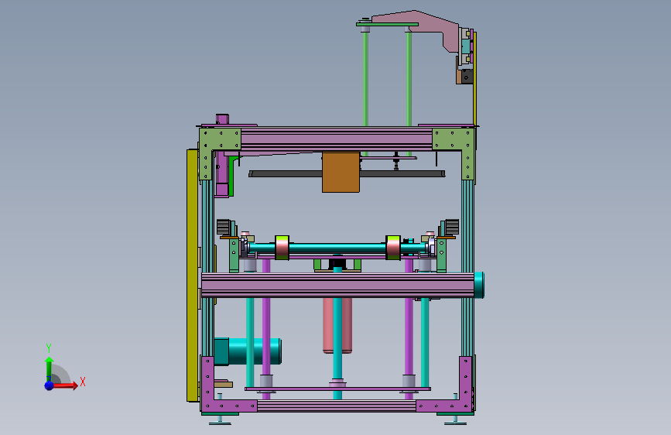The height and width of the screenshot is (435, 671).
Task: Click the blue Z axis ball of the triad
Action: pos(50,385)
